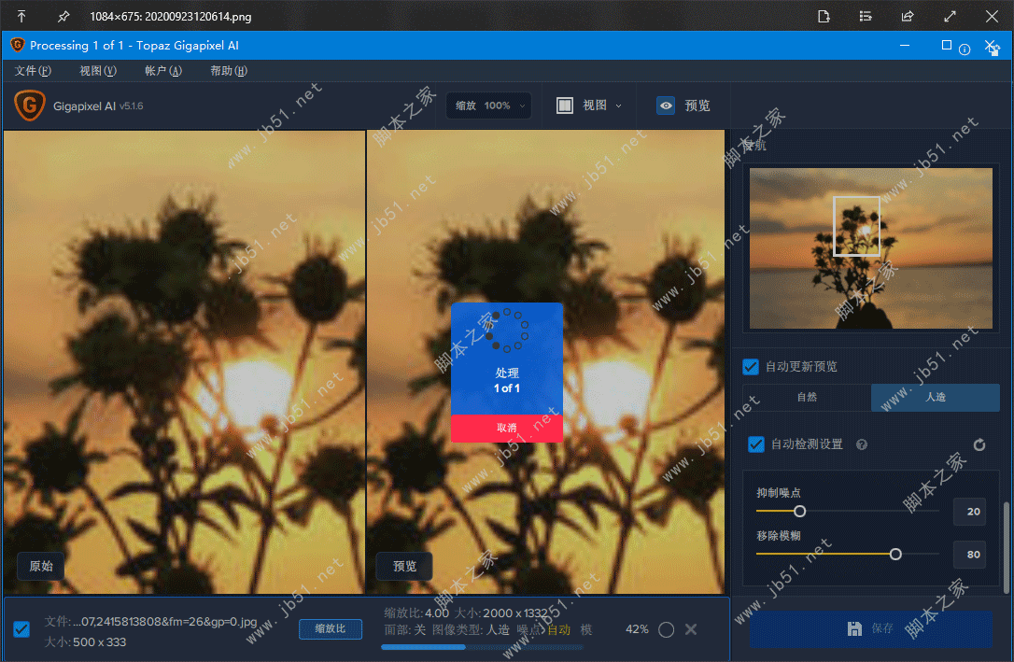Screen dimensions: 1014x662
Task: Click the 抑制噪点 slider handle
Action: [800, 512]
